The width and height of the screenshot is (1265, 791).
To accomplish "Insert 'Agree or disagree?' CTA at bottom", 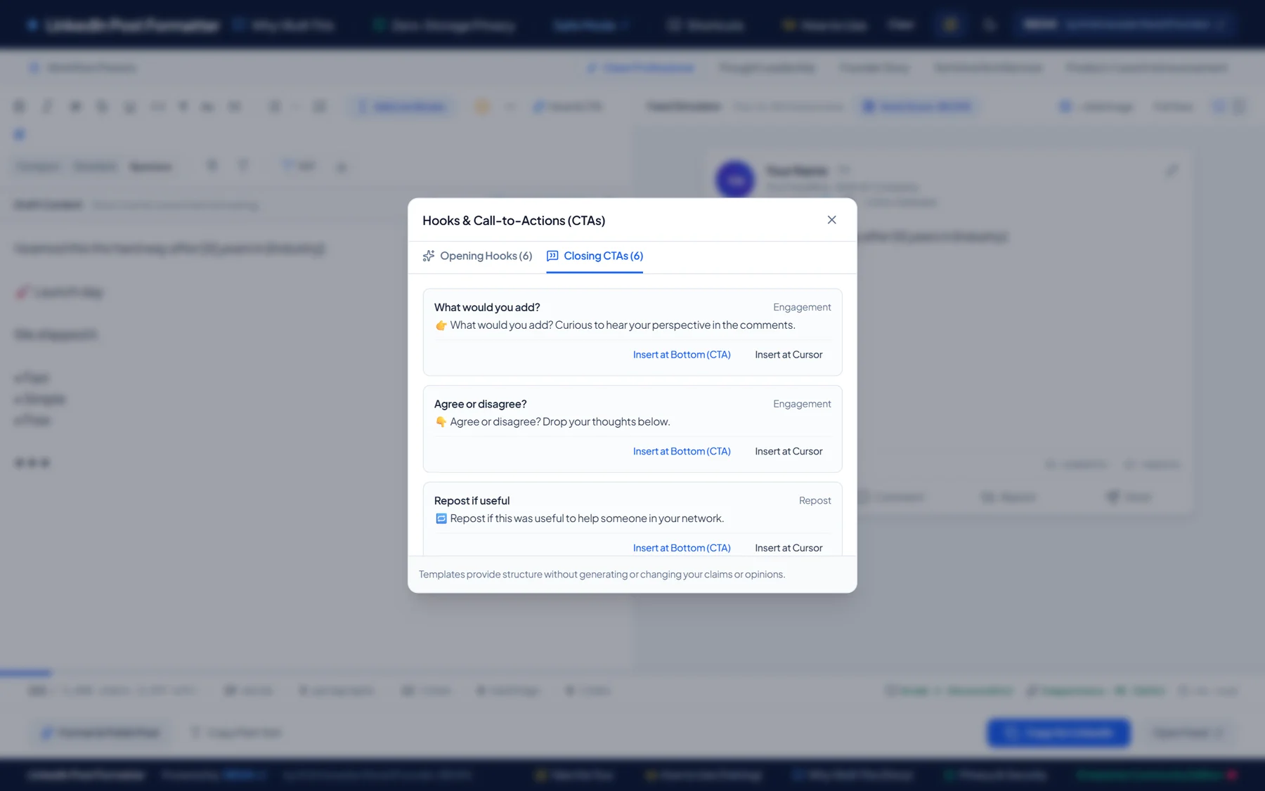I will point(682,452).
